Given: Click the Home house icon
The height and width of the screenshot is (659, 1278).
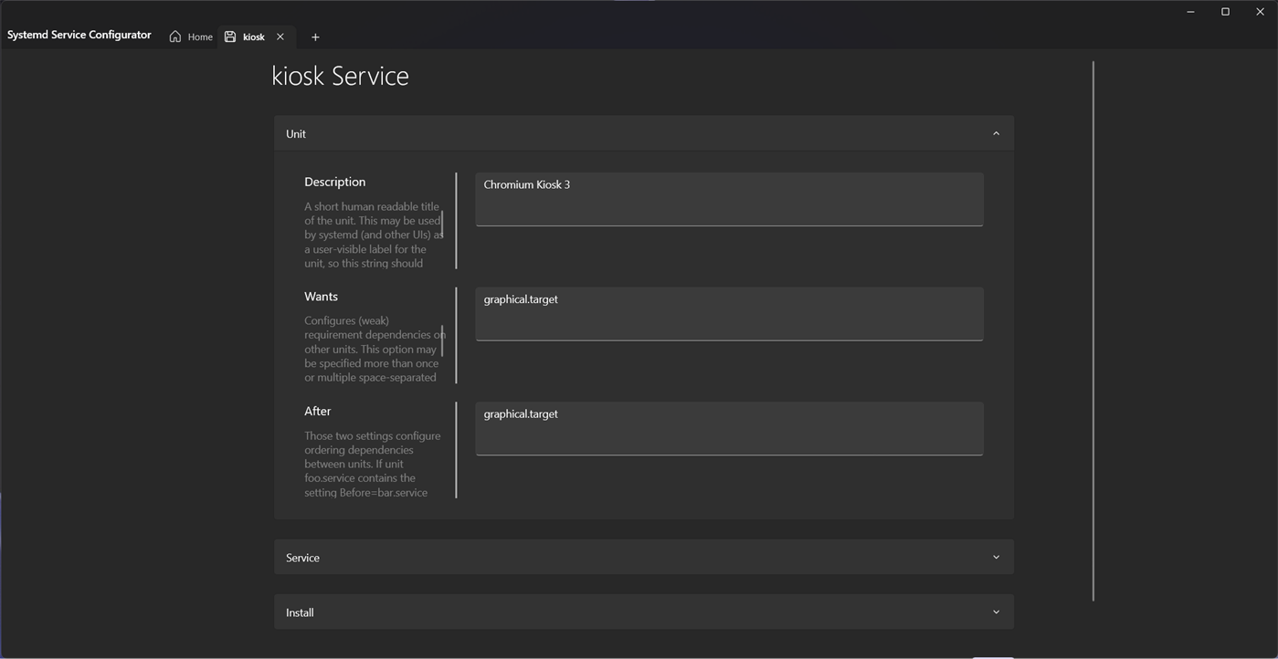Looking at the screenshot, I should pos(175,37).
